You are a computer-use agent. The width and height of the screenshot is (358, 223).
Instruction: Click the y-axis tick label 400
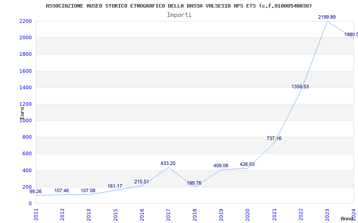[27, 170]
